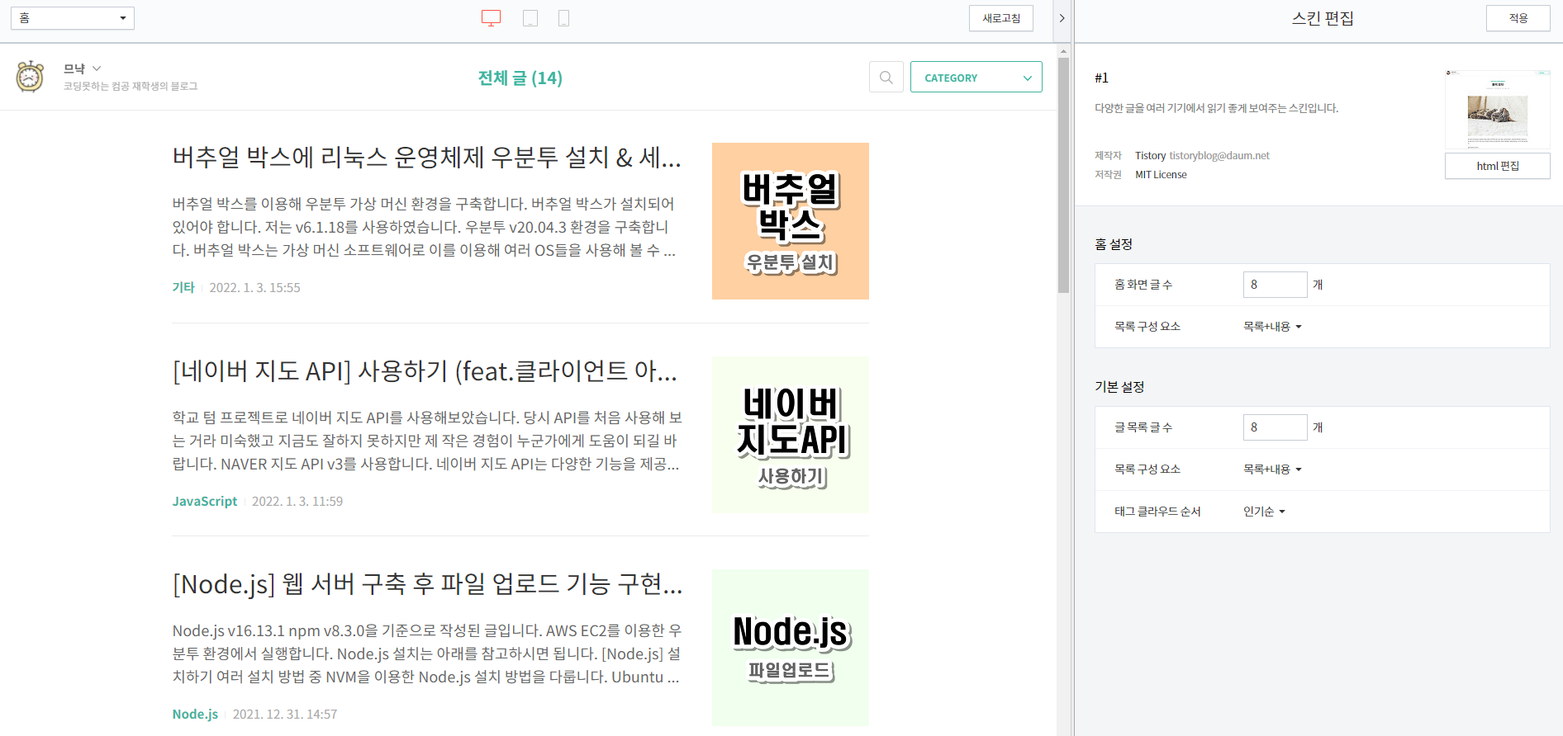The height and width of the screenshot is (736, 1563).
Task: Click the date 2022. 1. 3. 11:59
Action: (297, 501)
